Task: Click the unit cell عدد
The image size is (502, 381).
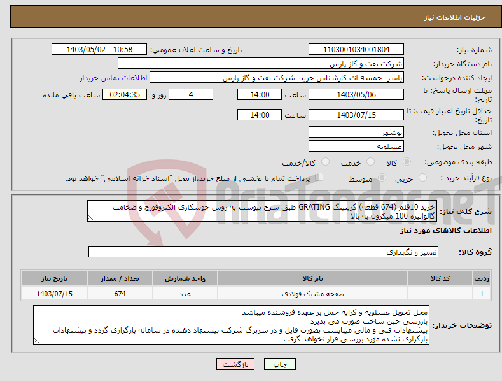Action: pos(185,294)
